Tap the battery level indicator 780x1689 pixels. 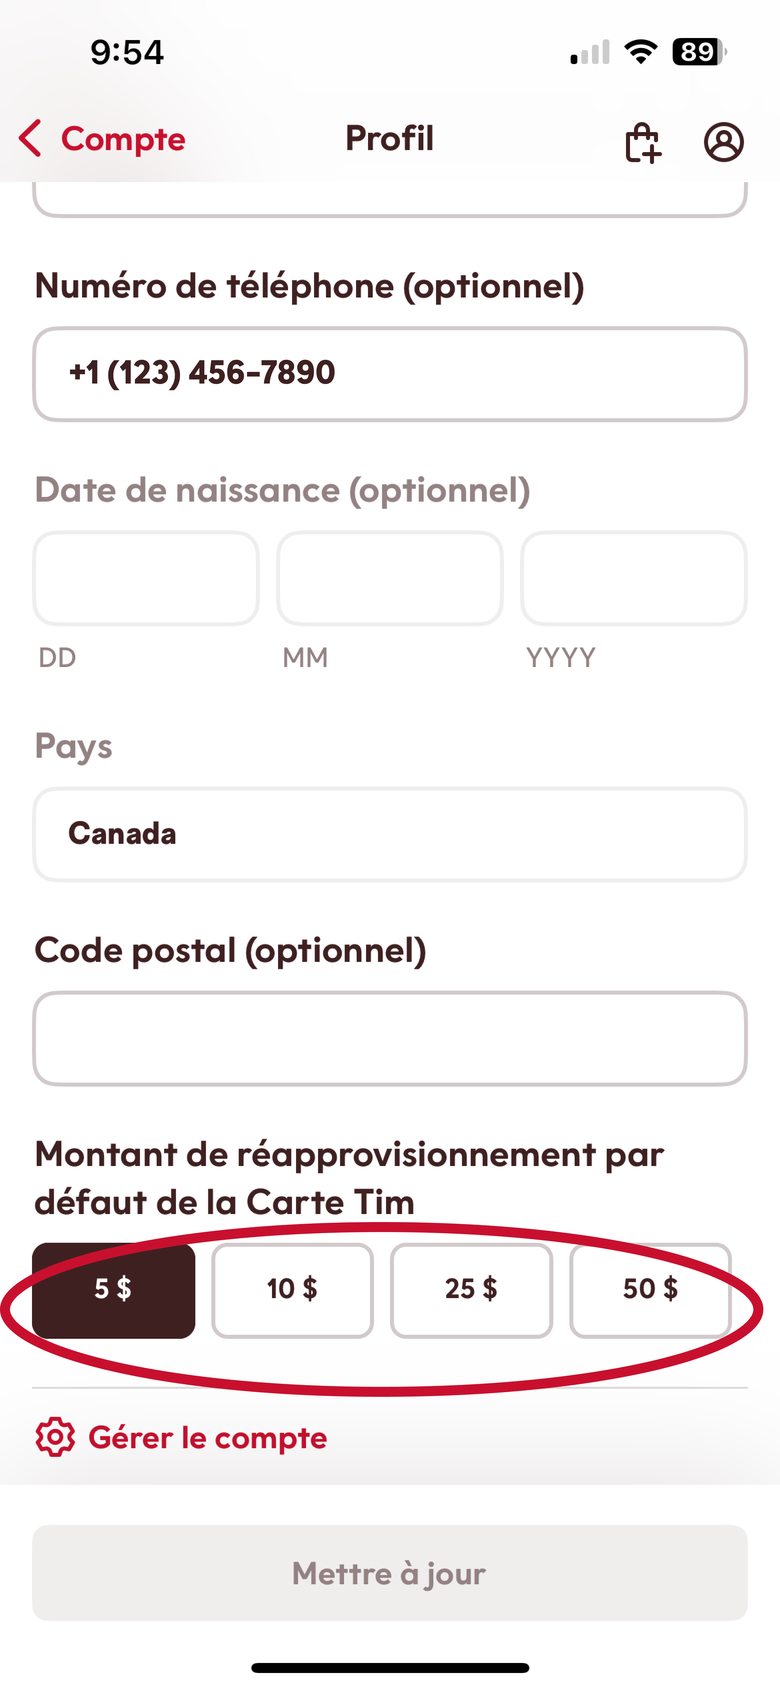coord(699,52)
